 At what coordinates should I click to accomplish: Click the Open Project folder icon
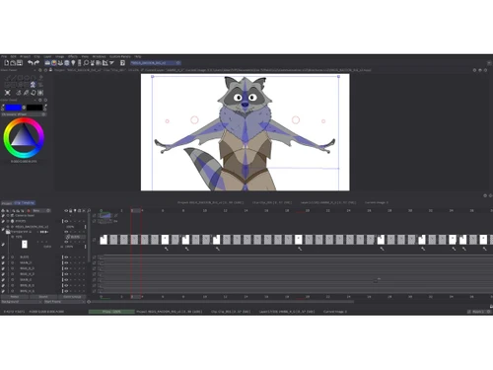[13, 62]
